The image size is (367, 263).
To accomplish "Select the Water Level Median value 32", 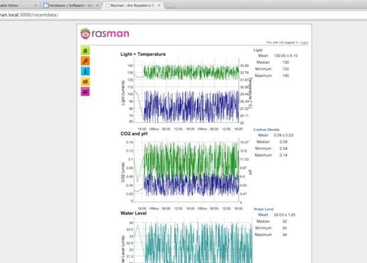I will click(x=284, y=222).
